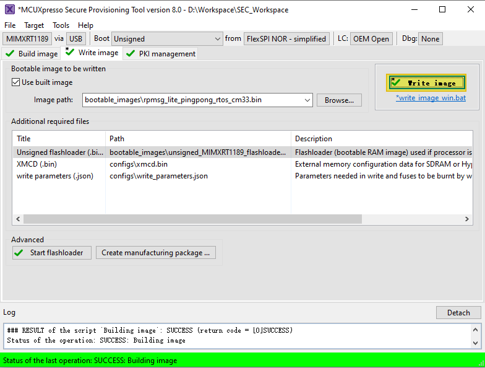Click the right arrow of file list scrollbar
Screen dimensions: 485x368
[x=467, y=219]
